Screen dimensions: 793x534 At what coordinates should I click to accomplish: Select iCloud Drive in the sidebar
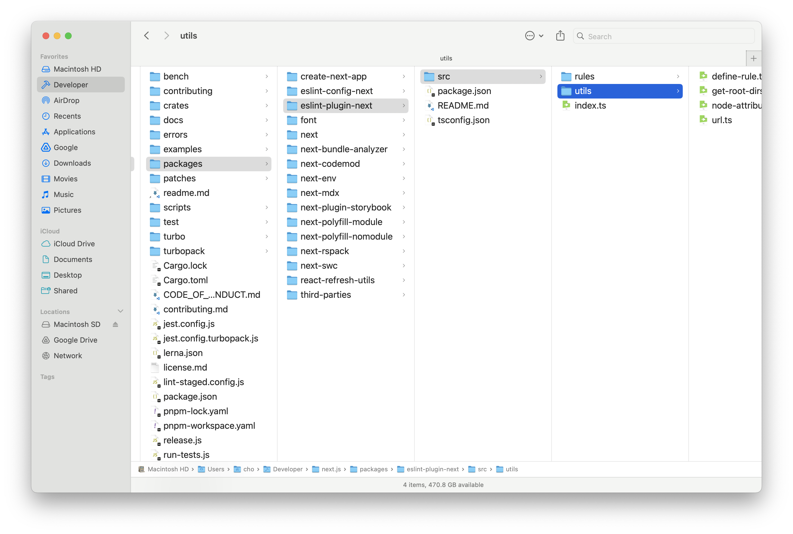[x=74, y=243]
